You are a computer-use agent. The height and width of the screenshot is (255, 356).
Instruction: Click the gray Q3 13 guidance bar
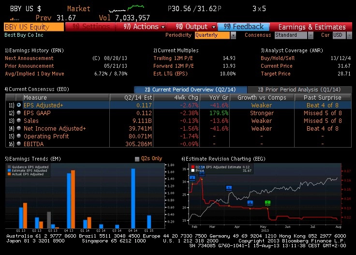49,220
